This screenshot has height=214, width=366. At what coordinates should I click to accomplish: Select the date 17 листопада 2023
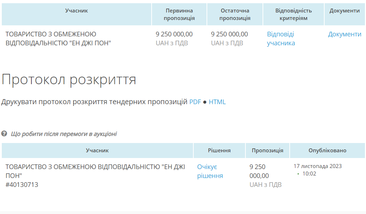(x=318, y=166)
